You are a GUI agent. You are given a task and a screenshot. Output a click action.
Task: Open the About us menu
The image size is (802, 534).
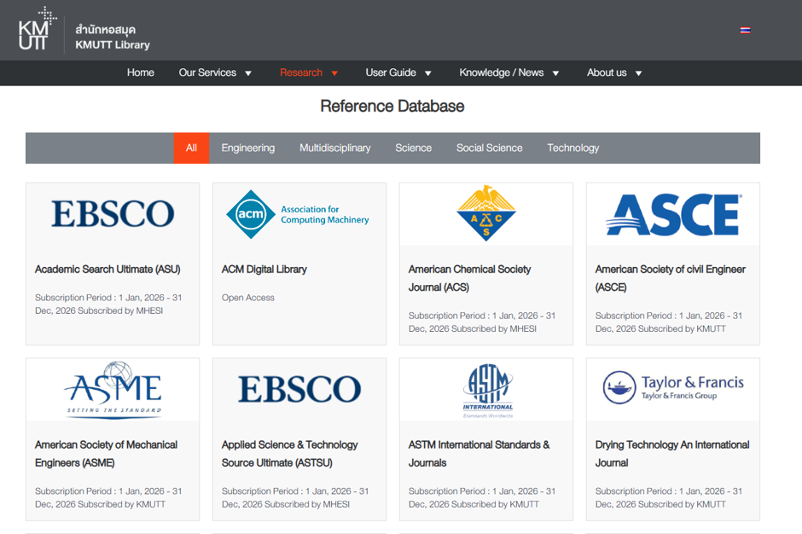(607, 73)
